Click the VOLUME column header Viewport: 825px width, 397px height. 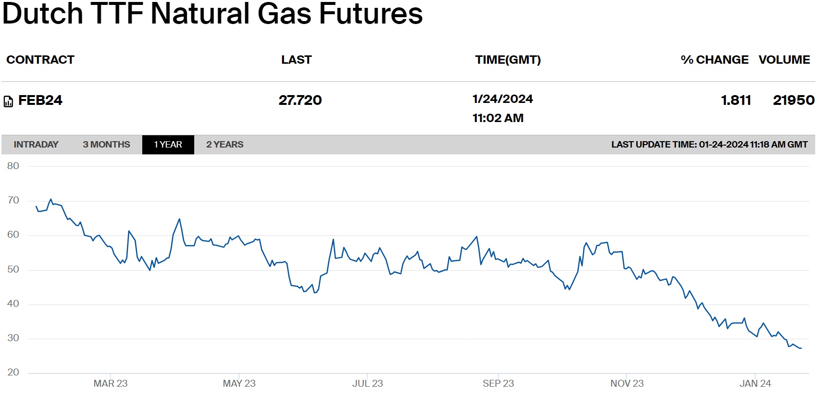point(784,60)
